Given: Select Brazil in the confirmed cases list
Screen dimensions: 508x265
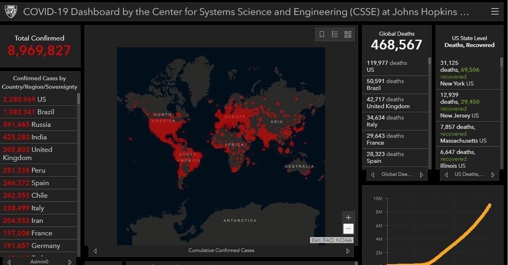Looking at the screenshot, I should [x=28, y=112].
